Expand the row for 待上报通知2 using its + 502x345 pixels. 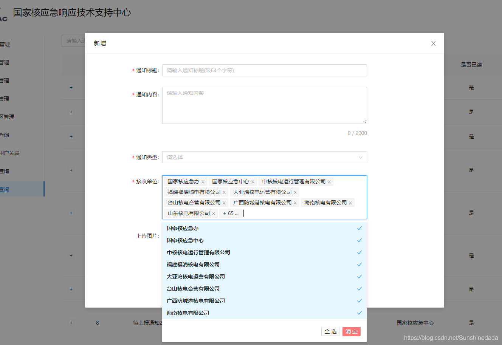71,323
